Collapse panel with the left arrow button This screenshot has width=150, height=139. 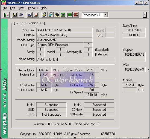(x=145, y=15)
